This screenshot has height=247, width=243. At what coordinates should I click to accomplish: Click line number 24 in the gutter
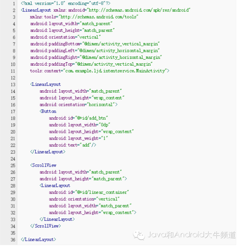pyautogui.click(x=13, y=159)
